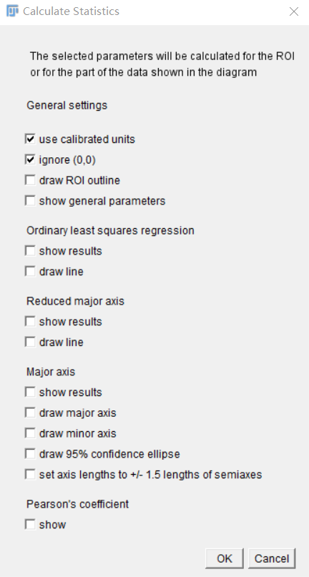Viewport: 309px width, 577px height.
Task: Click the Cancel button
Action: click(272, 558)
